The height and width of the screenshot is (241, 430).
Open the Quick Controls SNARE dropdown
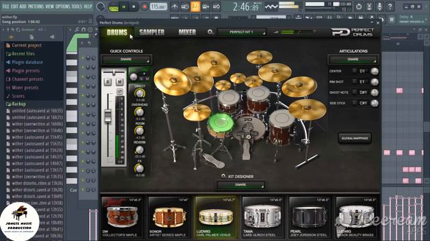(x=126, y=60)
